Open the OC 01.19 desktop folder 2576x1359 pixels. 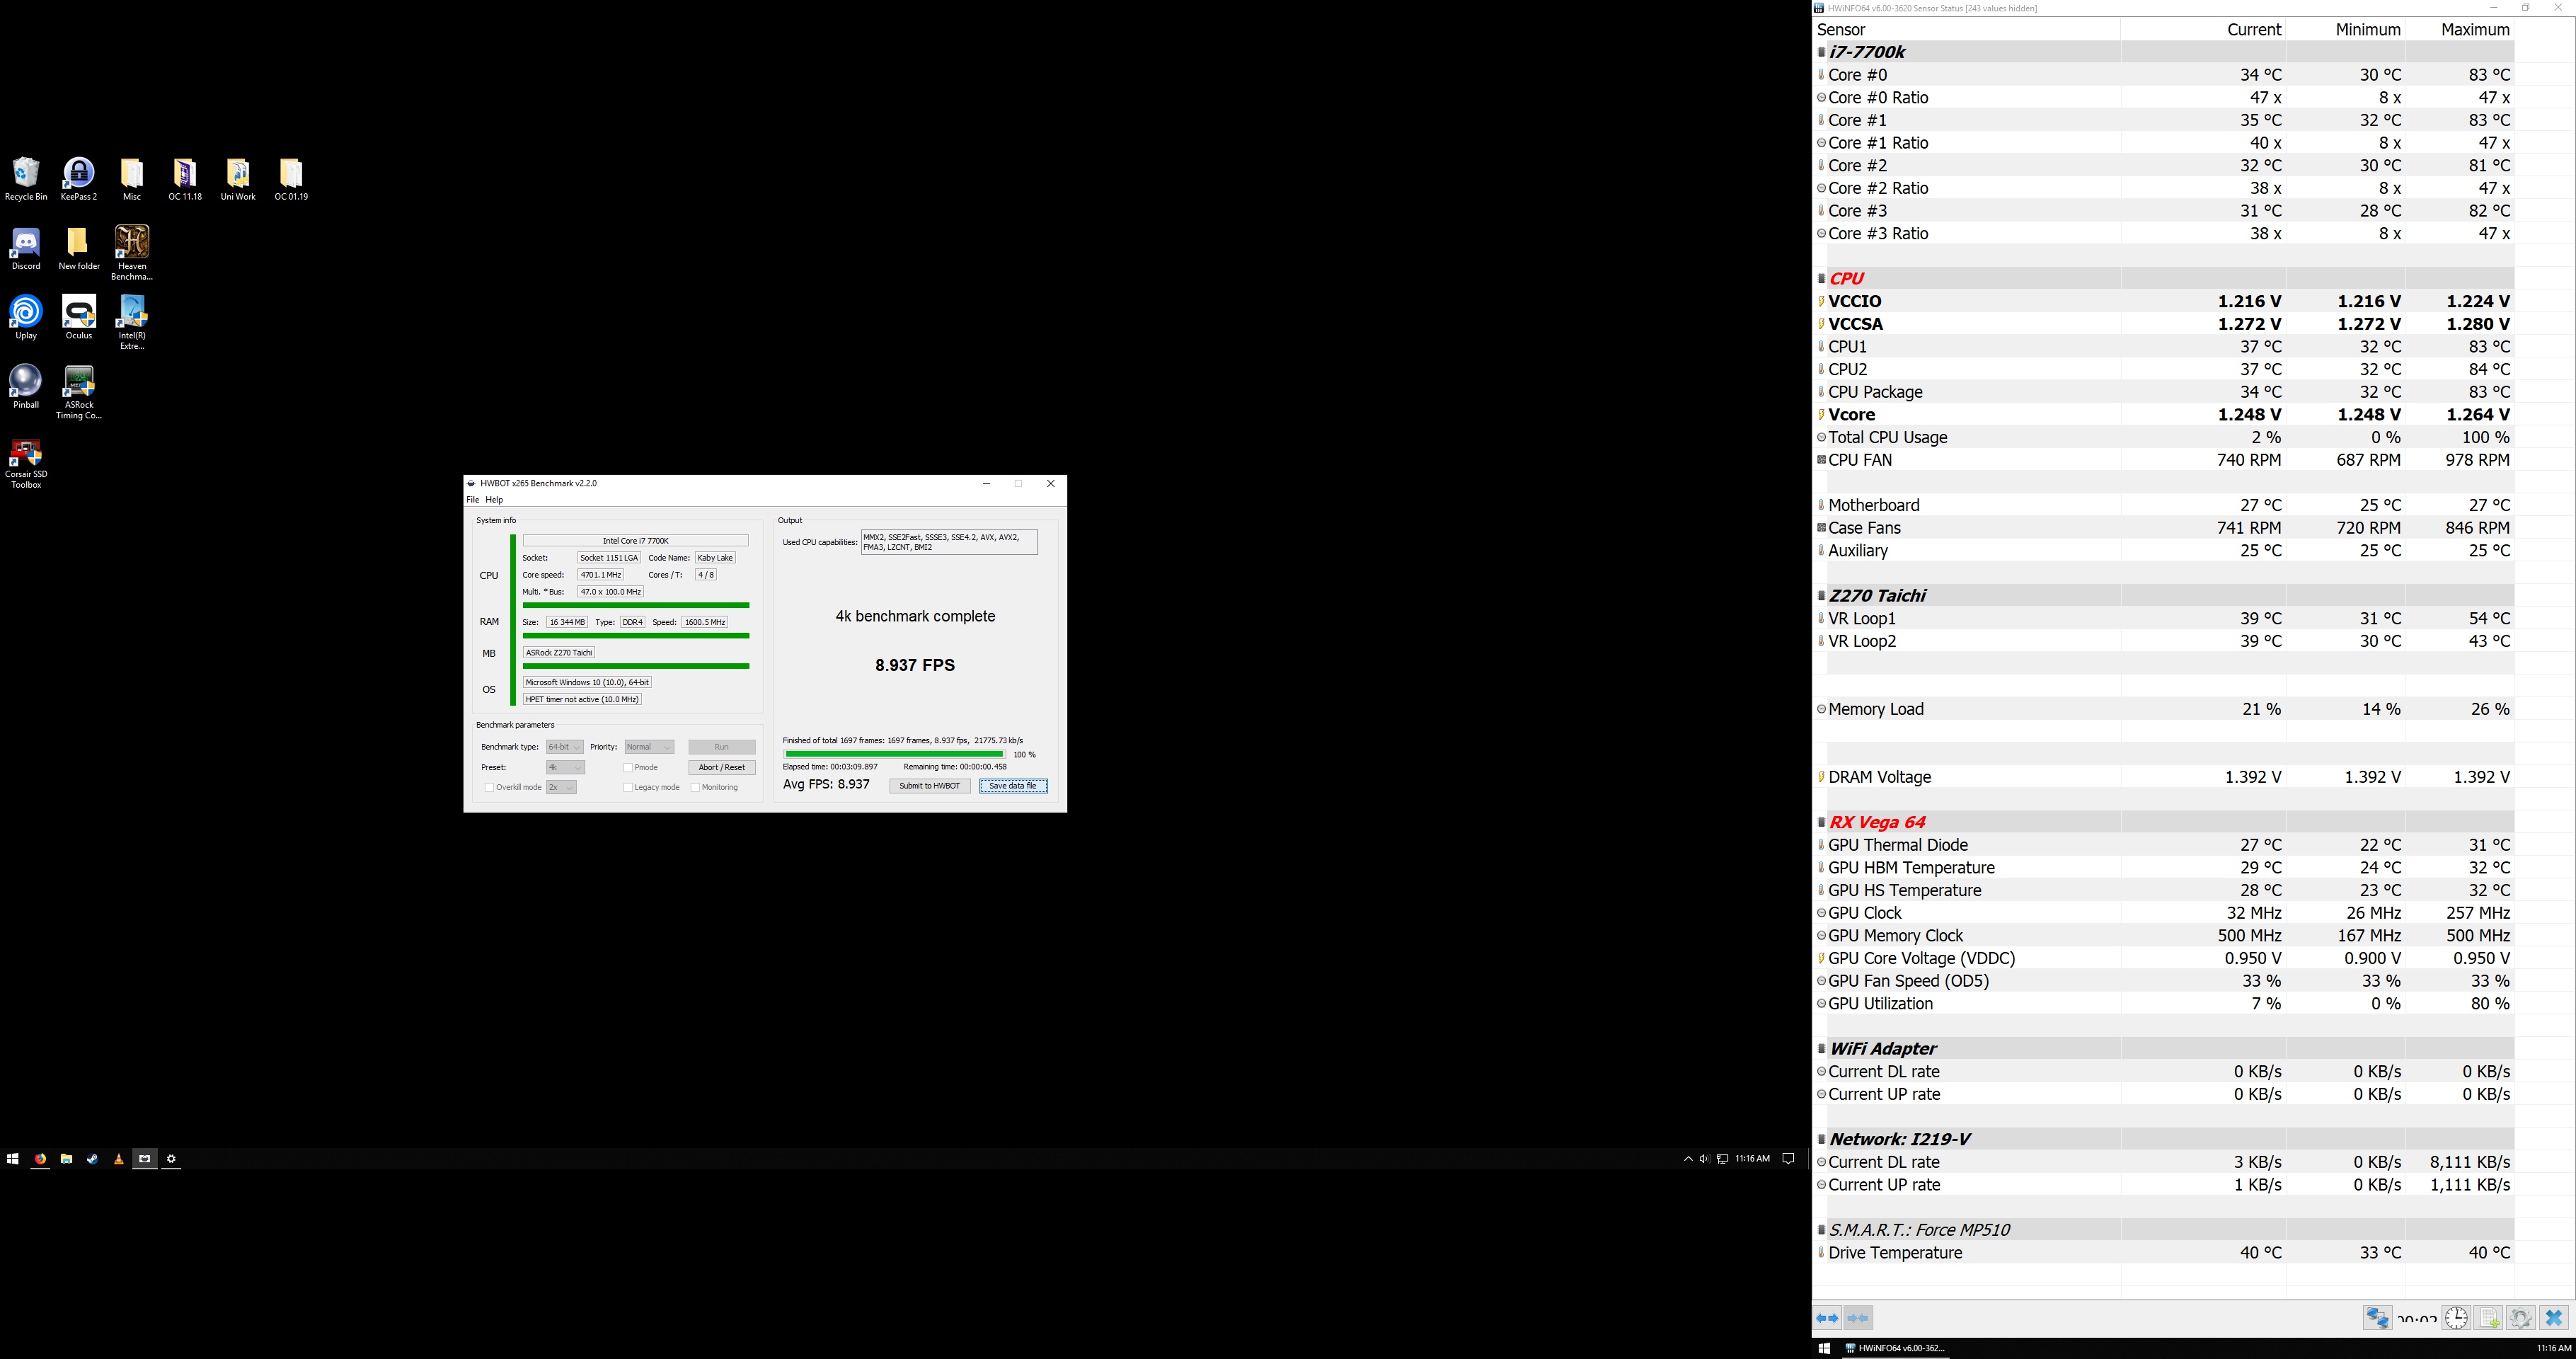pyautogui.click(x=291, y=179)
